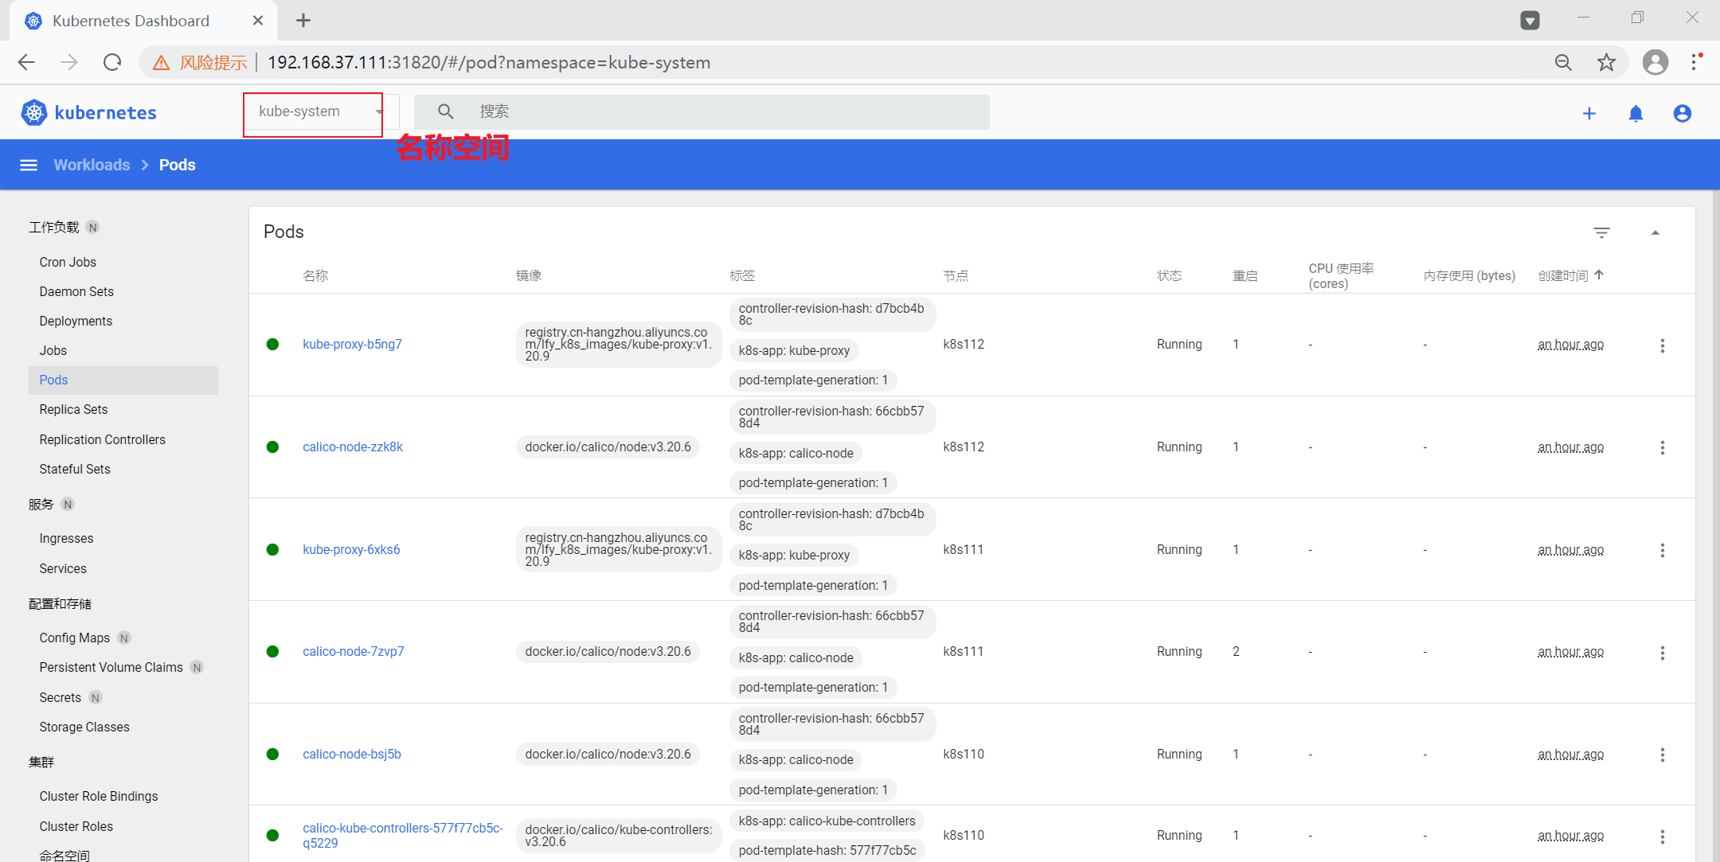This screenshot has width=1720, height=862.
Task: Click the 工作负载 section heading
Action: [x=53, y=228]
